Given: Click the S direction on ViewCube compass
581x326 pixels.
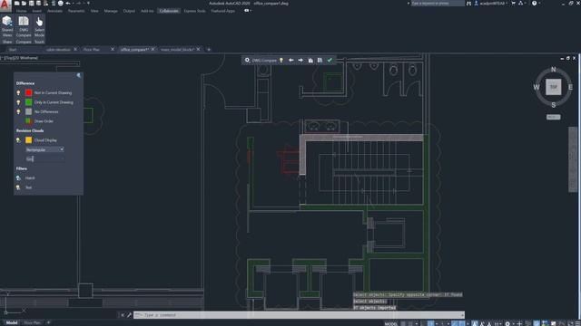Looking at the screenshot, I should [553, 105].
